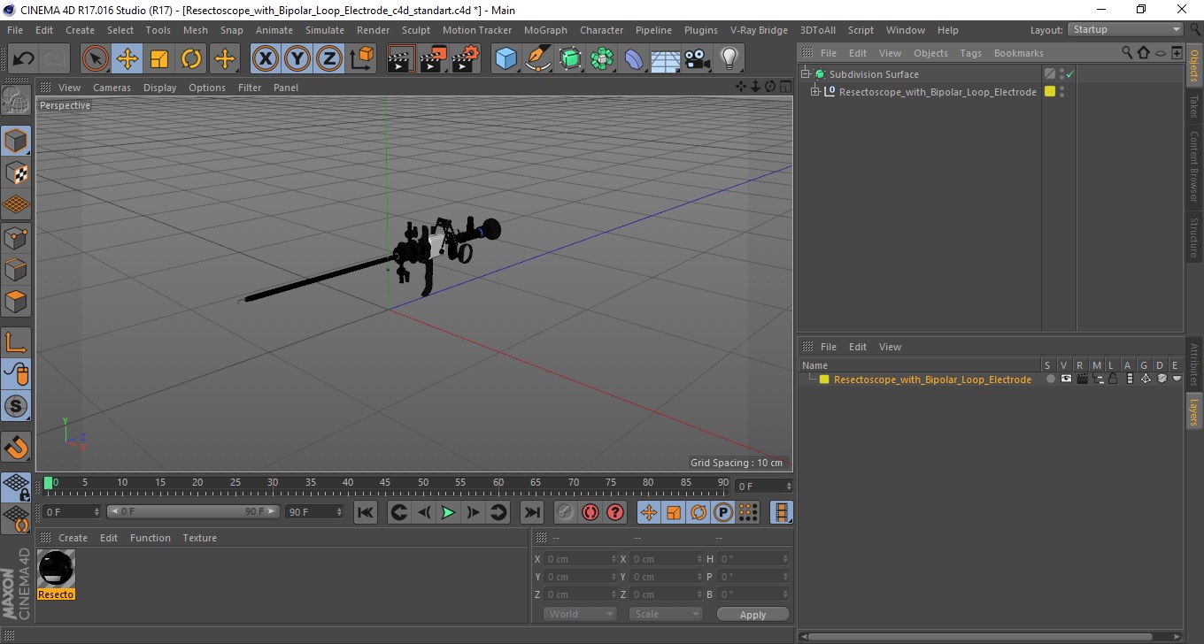Open the World coordinate system dropdown
Image resolution: width=1204 pixels, height=644 pixels.
(x=580, y=614)
